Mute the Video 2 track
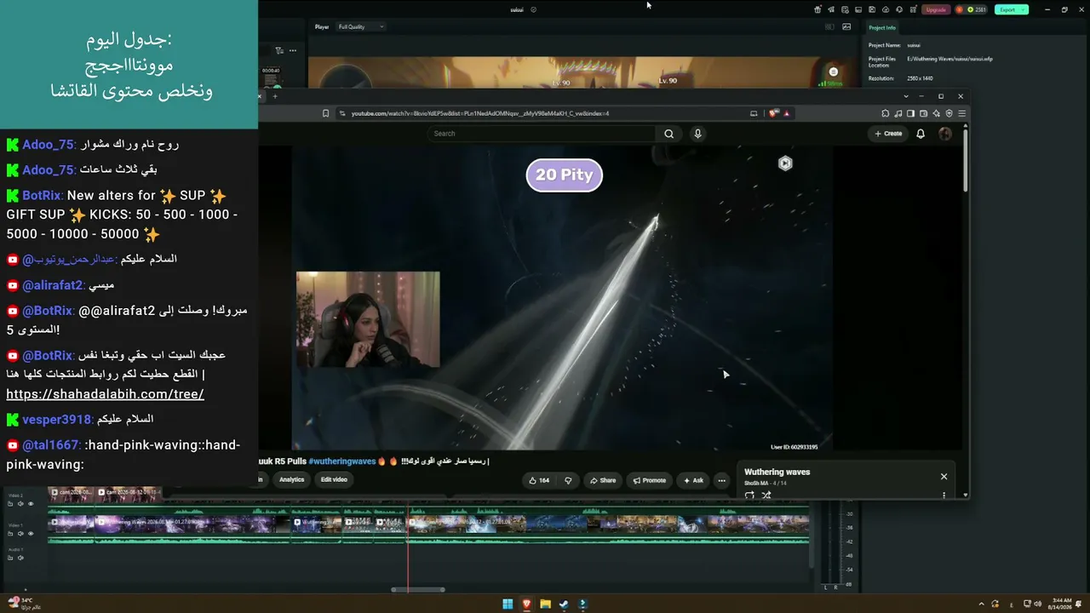 [20, 504]
